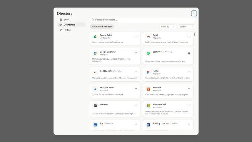The image size is (252, 142).
Task: Click plus icon on monday.com card
Action: click(136, 72)
